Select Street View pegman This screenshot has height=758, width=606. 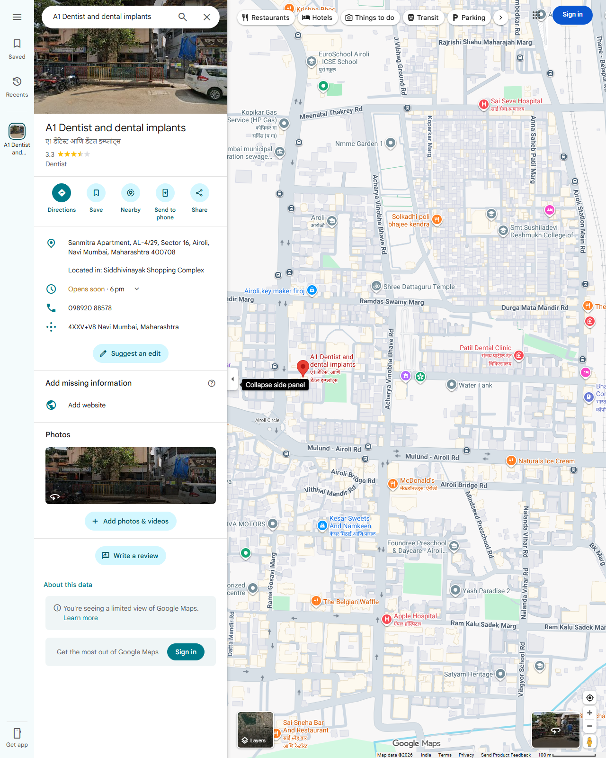pyautogui.click(x=589, y=741)
